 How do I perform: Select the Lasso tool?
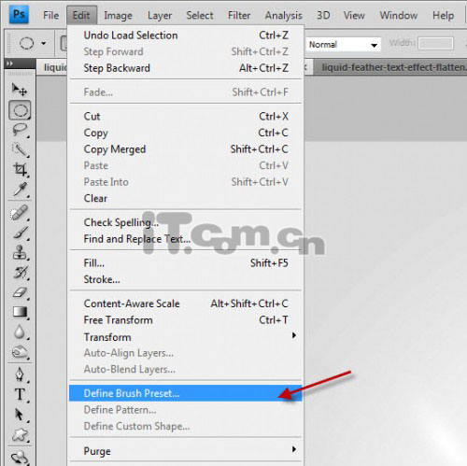pos(20,130)
